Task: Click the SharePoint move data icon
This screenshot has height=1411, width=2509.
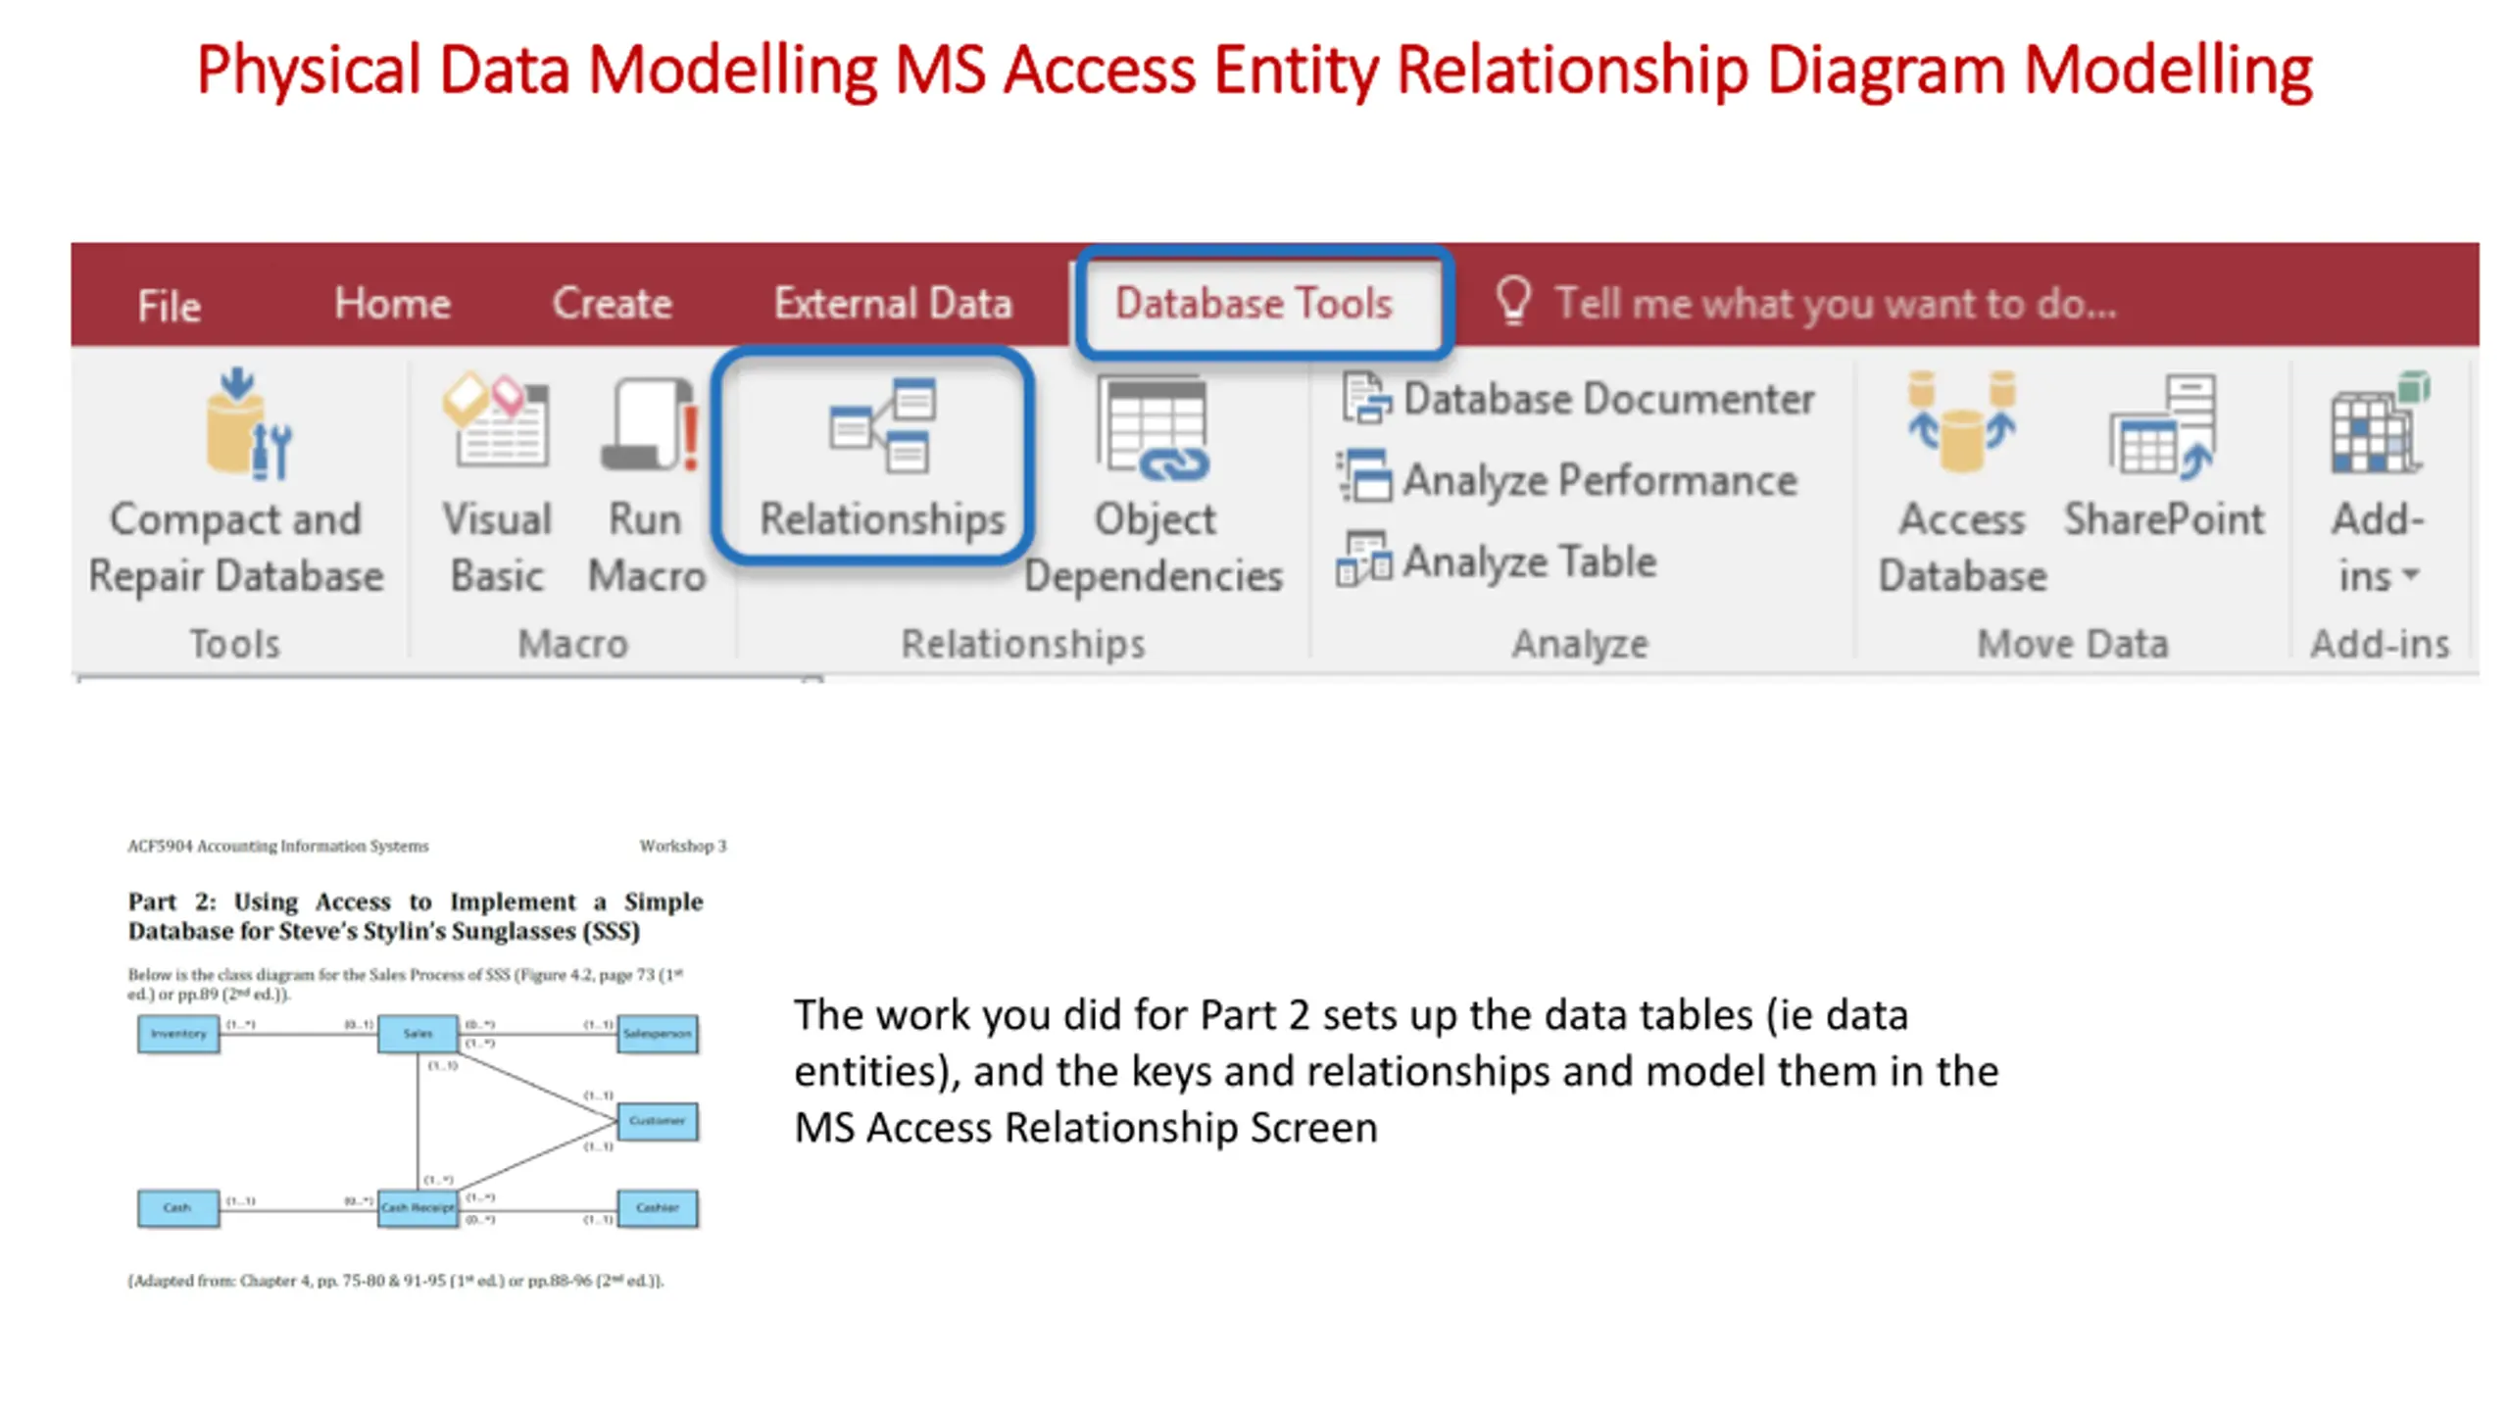Action: [2162, 426]
